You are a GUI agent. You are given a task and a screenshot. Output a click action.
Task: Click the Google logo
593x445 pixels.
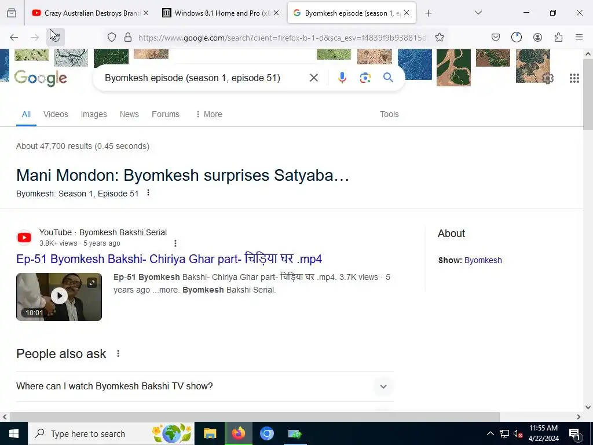coord(41,78)
